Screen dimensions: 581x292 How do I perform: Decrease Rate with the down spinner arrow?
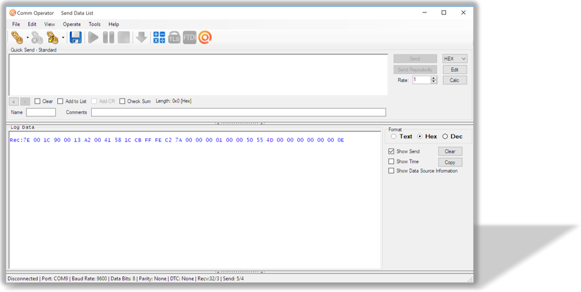click(434, 81)
